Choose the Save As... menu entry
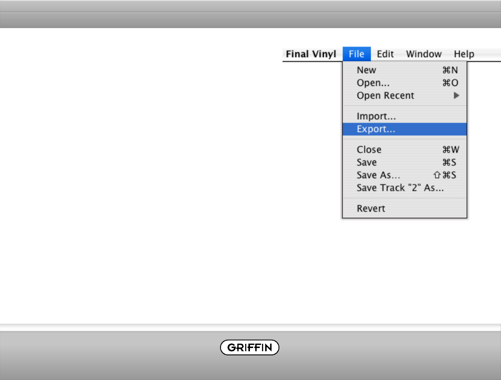The image size is (501, 380). click(x=404, y=175)
